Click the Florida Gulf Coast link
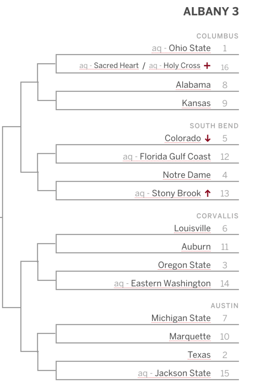The height and width of the screenshot is (389, 262). coord(175,157)
